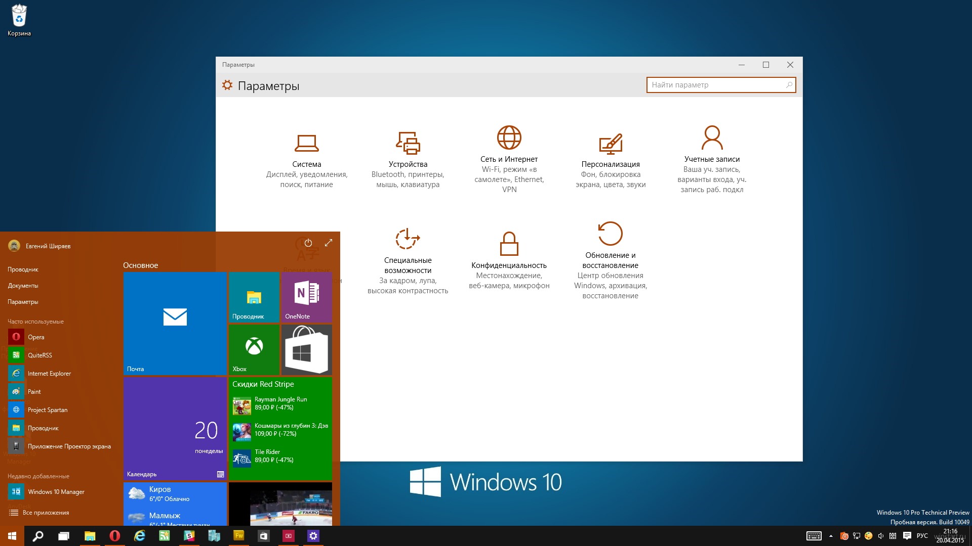This screenshot has width=972, height=546.
Task: Open taskbar search magnifier
Action: click(x=38, y=536)
